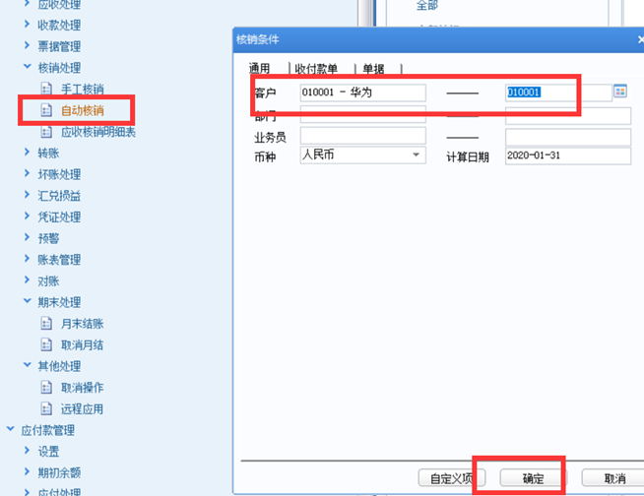Open 取消月结 document icon
Viewport: 644px width, 496px height.
(46, 344)
